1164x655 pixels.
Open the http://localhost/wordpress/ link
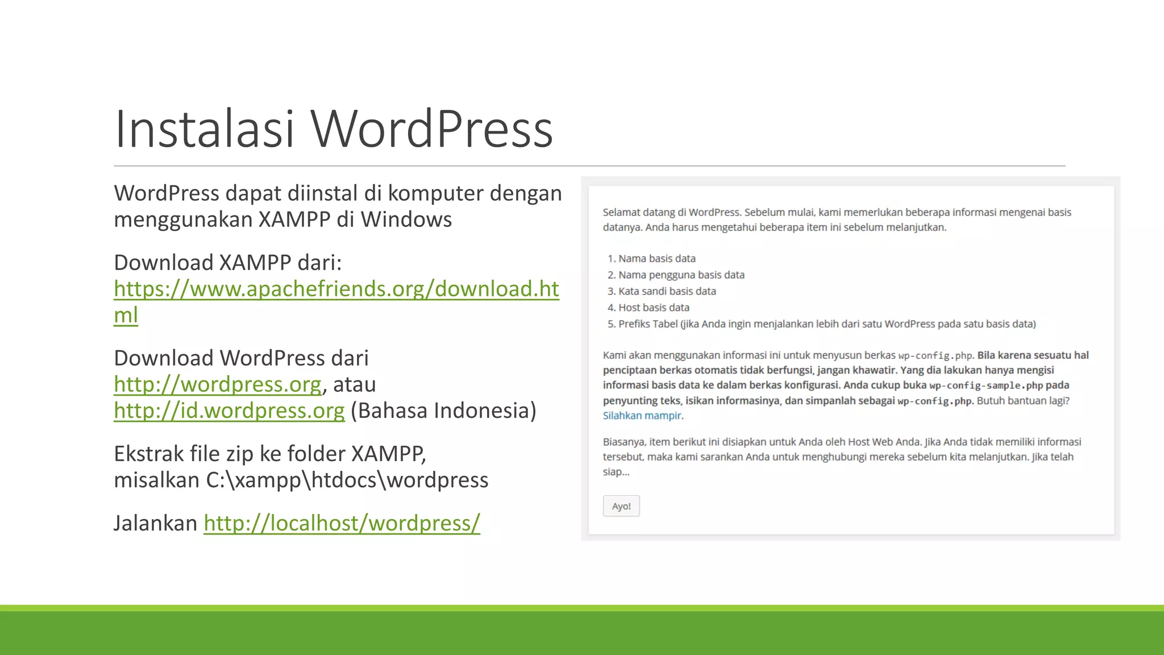[x=342, y=523]
